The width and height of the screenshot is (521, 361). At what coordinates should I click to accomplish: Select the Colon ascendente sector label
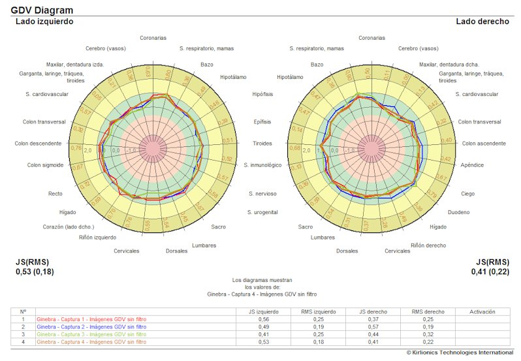tap(483, 143)
